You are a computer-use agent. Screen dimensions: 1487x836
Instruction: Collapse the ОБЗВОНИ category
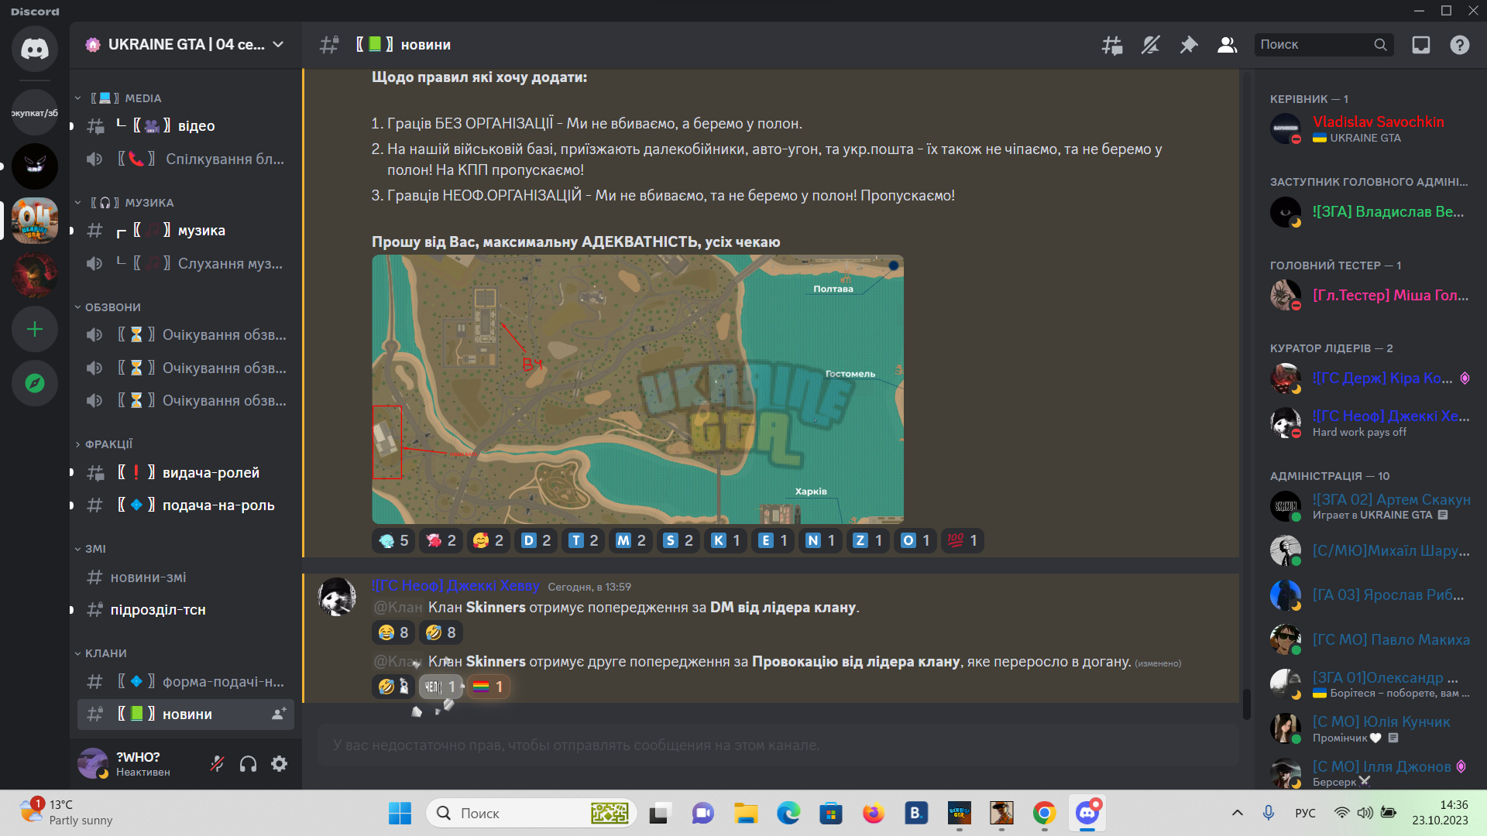pos(108,307)
